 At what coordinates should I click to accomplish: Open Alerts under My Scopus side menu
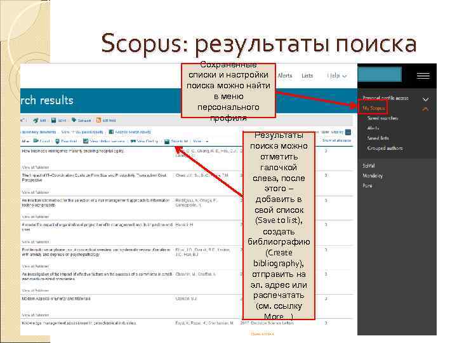click(x=373, y=128)
